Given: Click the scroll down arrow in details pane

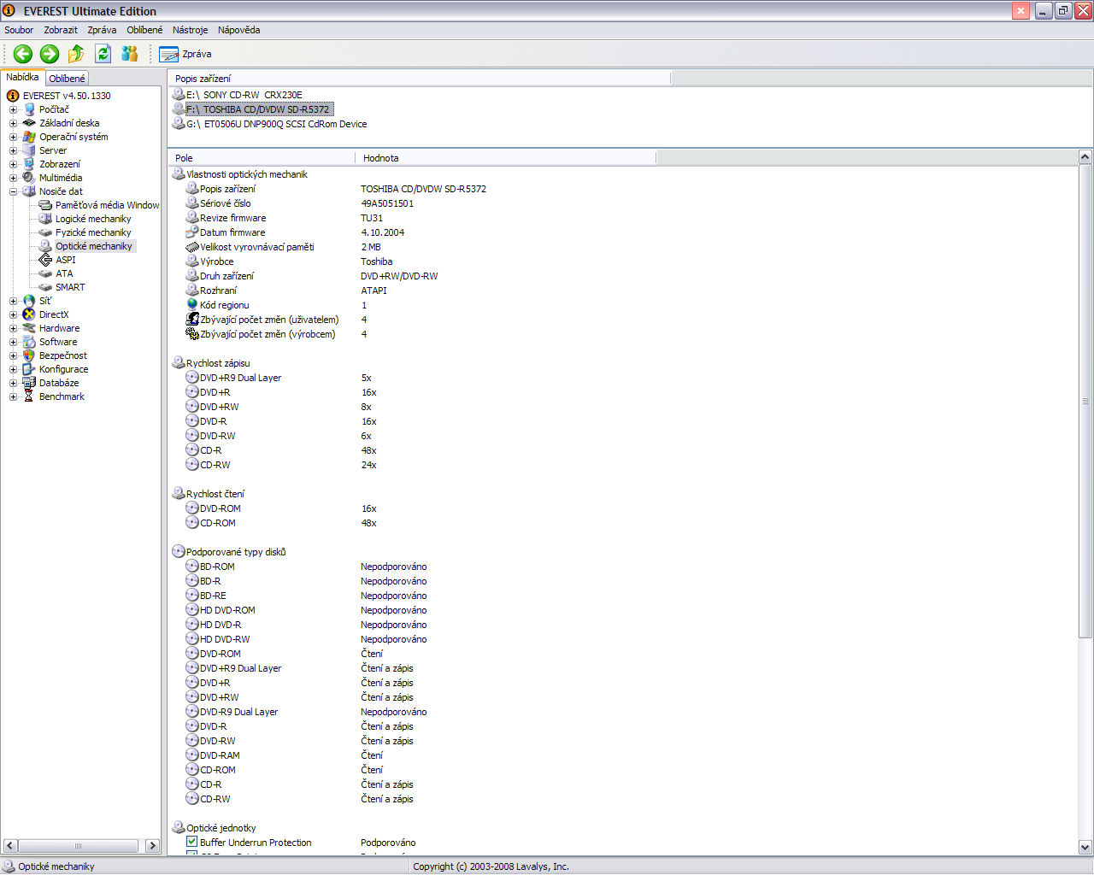Looking at the screenshot, I should pyautogui.click(x=1085, y=847).
